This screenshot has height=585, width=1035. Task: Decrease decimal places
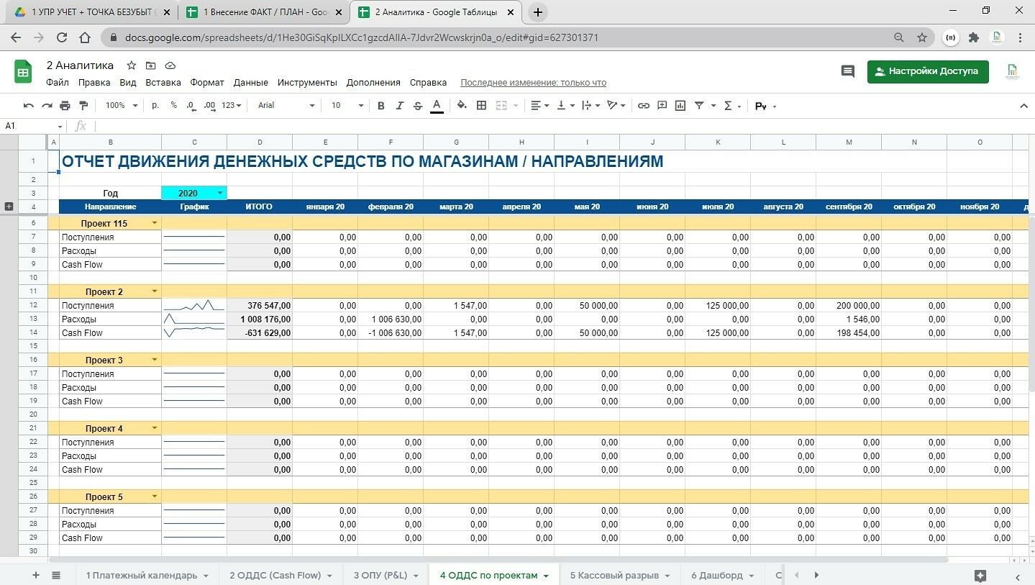coord(191,106)
